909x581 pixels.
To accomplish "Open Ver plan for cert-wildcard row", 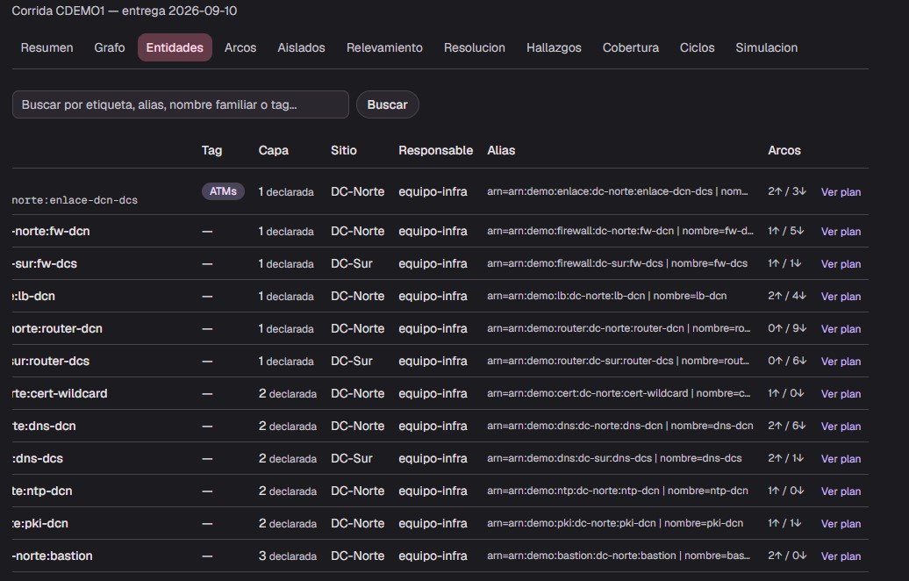I will pos(841,394).
